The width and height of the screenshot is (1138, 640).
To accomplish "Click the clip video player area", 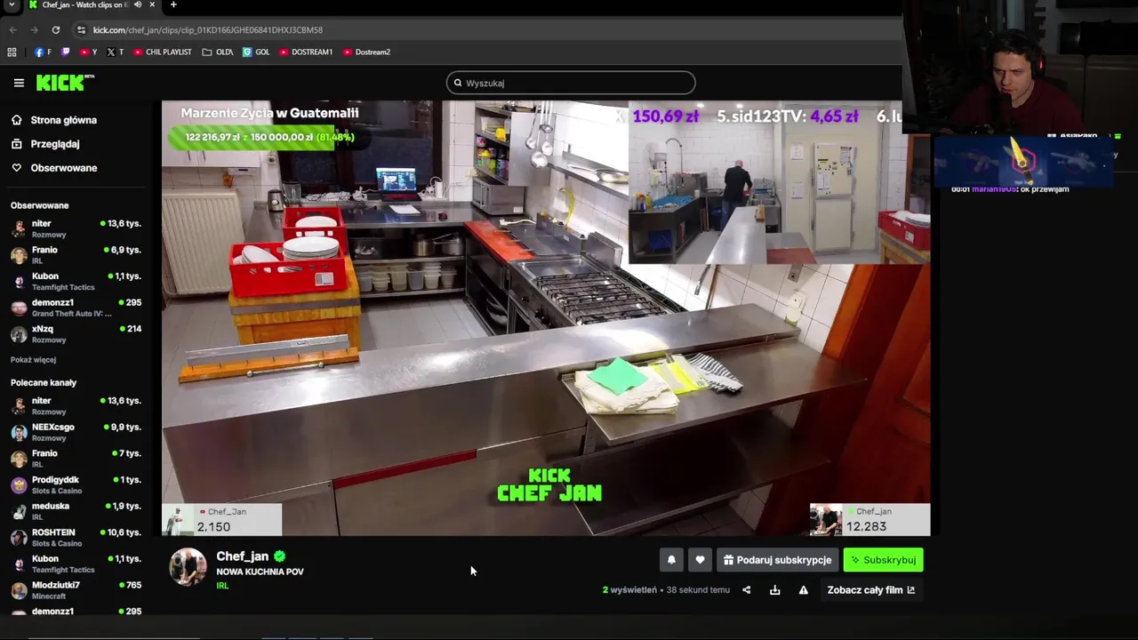I will 546,318.
